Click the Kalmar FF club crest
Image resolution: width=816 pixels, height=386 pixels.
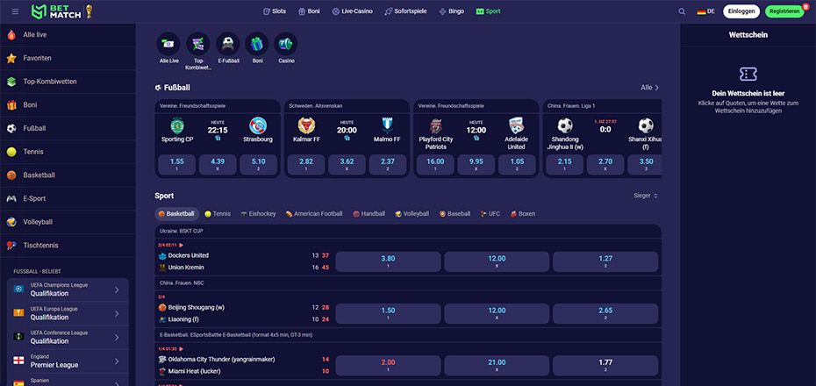pyautogui.click(x=306, y=125)
